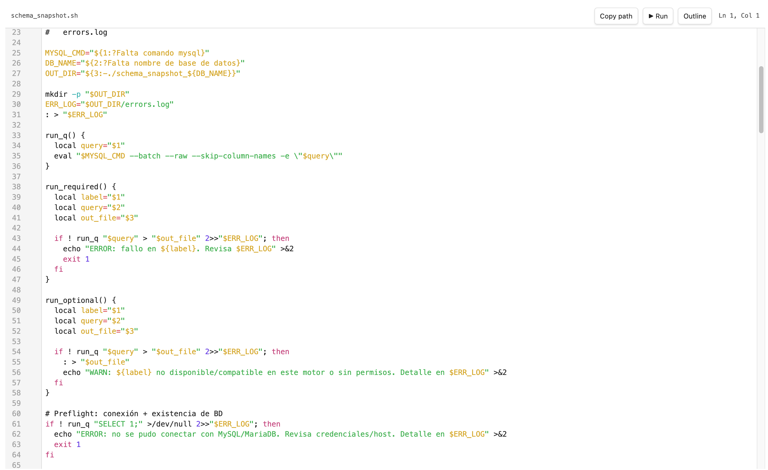768x470 pixels.
Task: Click the DB_NAME variable assignment
Action: tap(145, 63)
